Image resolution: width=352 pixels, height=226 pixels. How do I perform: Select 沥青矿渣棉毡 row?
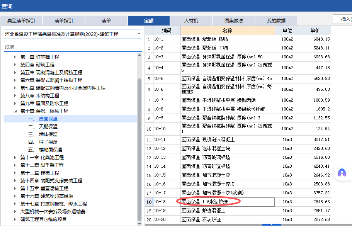click(238, 166)
